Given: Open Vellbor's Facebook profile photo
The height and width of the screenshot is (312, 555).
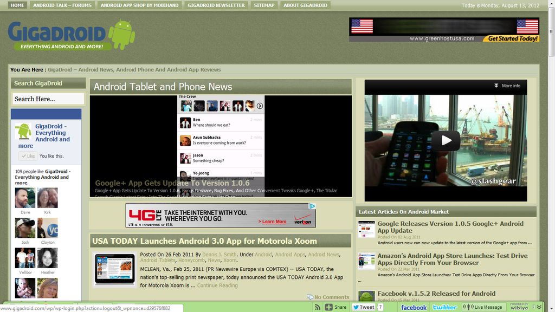Looking at the screenshot, I should pyautogui.click(x=25, y=258).
